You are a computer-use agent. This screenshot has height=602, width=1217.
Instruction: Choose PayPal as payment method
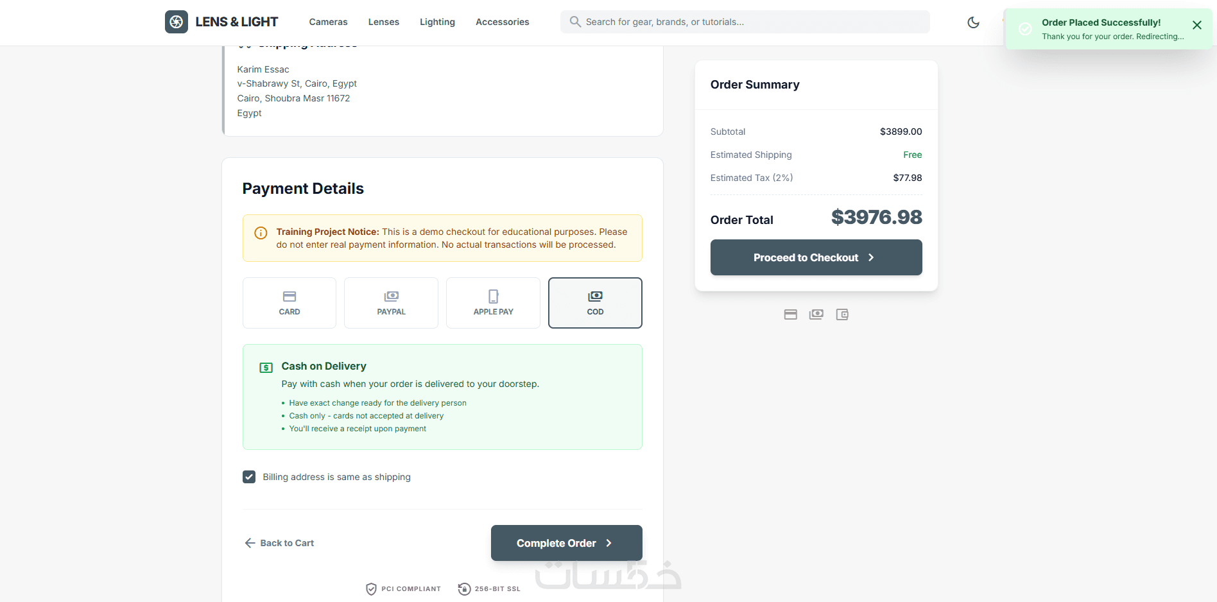pyautogui.click(x=391, y=303)
